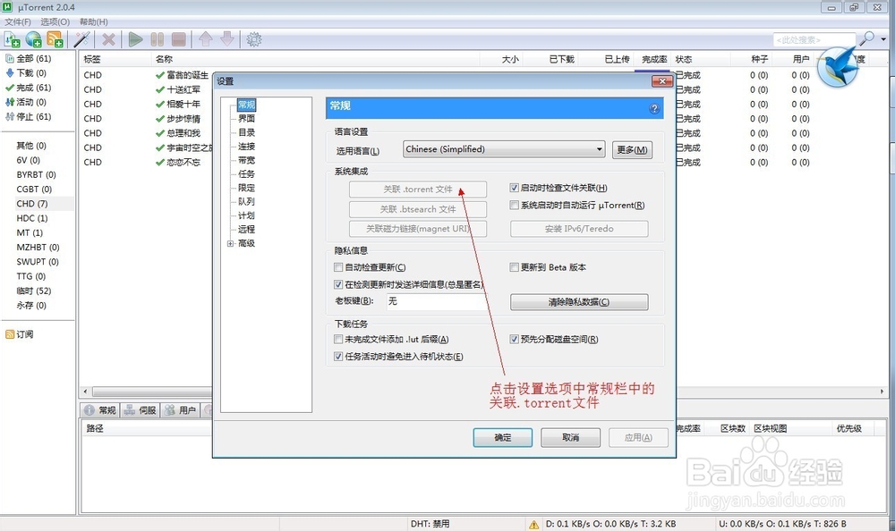Select the torrent row 恋恋不忘
The image size is (895, 531).
click(x=183, y=162)
